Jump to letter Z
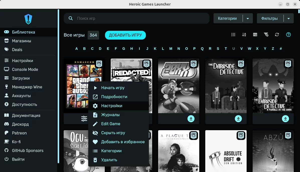 (273, 49)
